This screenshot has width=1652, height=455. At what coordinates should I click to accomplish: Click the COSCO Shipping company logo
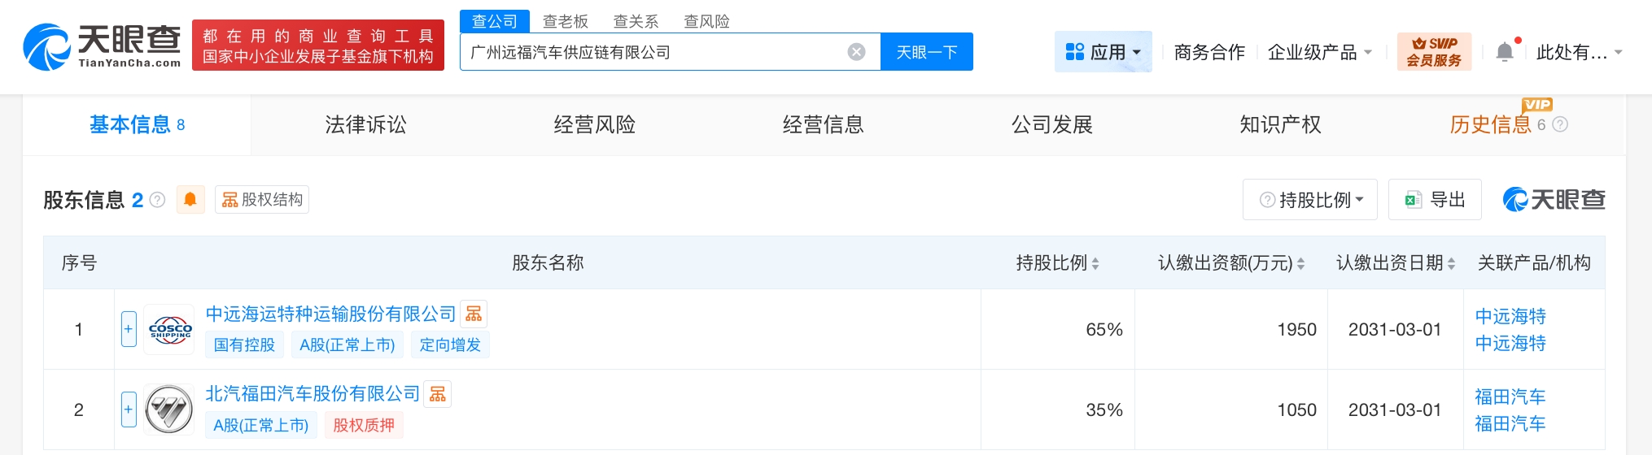(x=169, y=330)
